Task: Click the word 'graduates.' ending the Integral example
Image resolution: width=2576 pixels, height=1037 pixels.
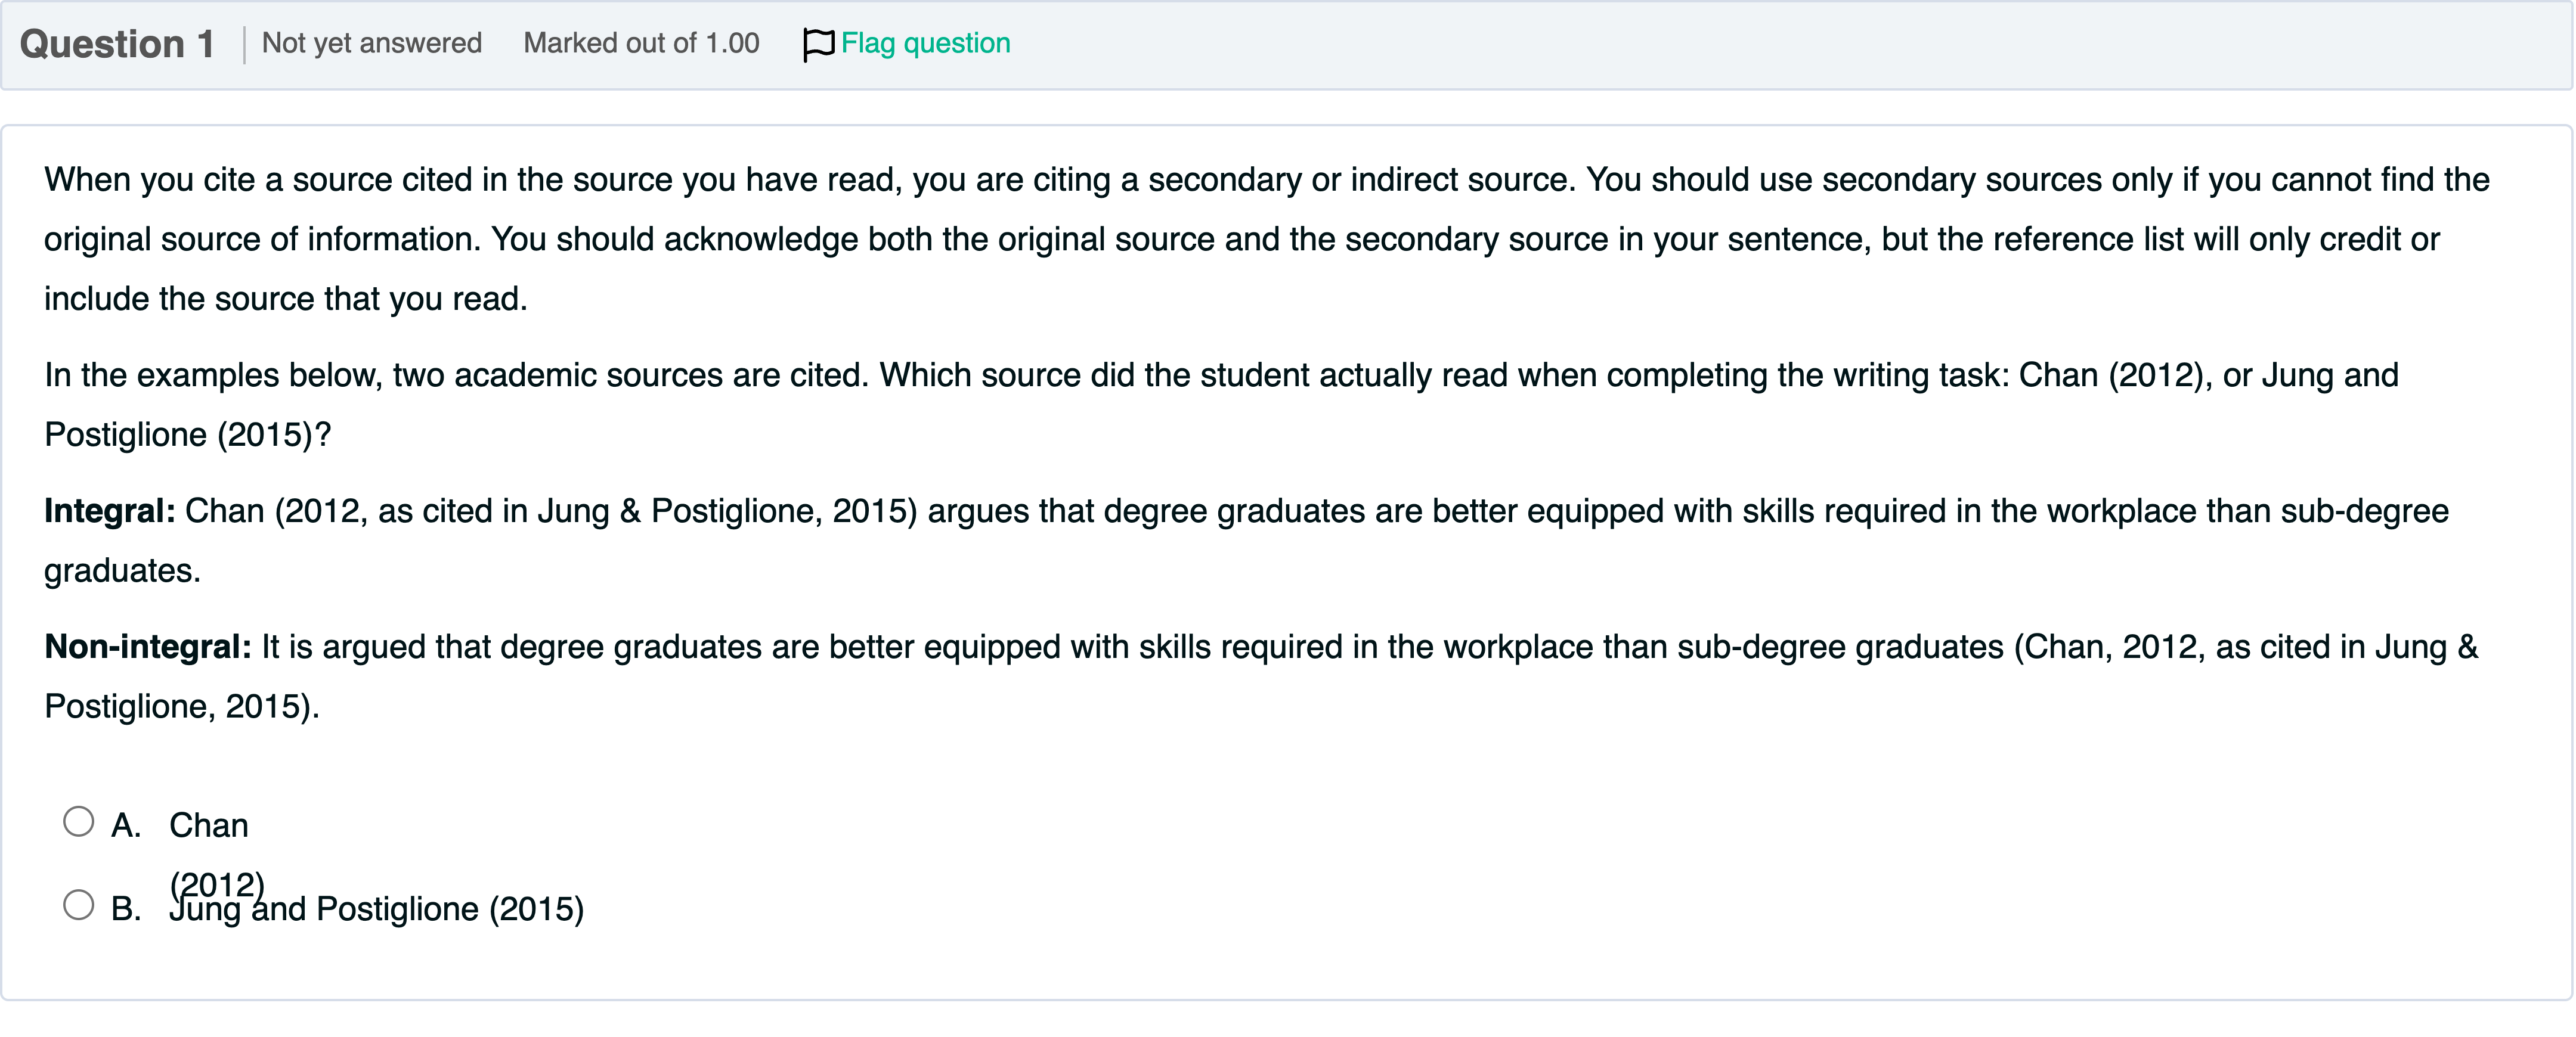Action: [x=122, y=572]
